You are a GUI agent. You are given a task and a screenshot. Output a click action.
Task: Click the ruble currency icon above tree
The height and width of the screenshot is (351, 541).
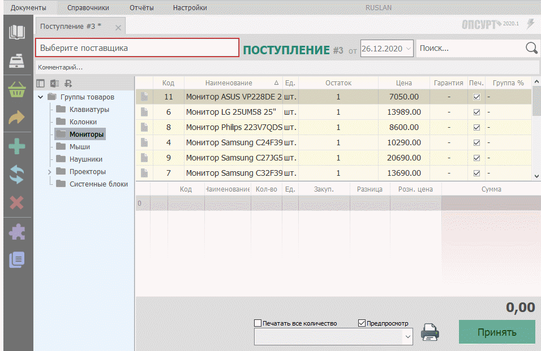(x=68, y=84)
